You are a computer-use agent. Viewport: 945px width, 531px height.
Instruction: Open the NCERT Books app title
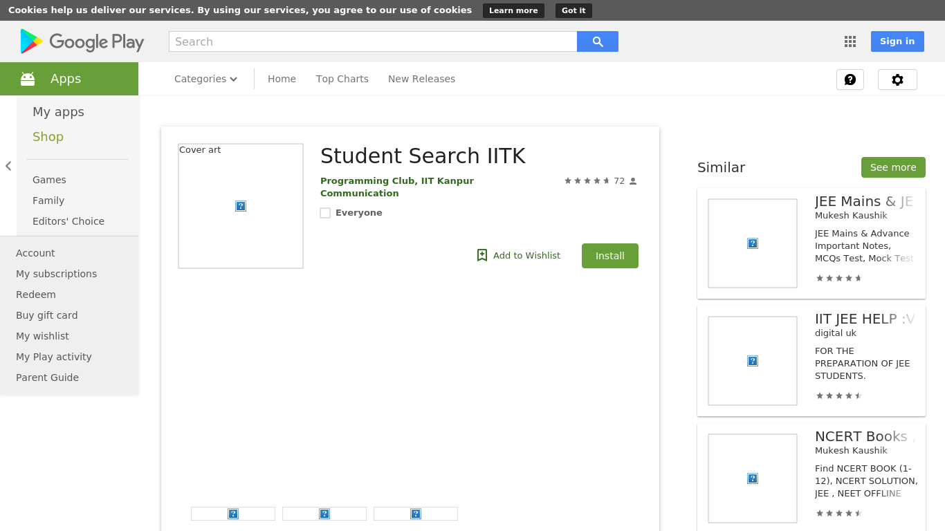[x=865, y=436]
